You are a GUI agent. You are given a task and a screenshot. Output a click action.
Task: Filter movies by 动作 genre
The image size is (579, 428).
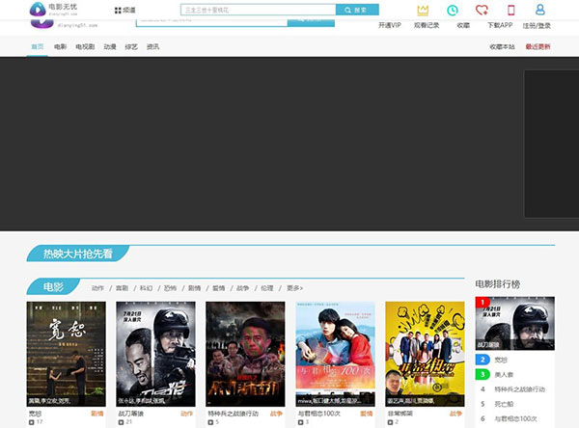coord(97,288)
